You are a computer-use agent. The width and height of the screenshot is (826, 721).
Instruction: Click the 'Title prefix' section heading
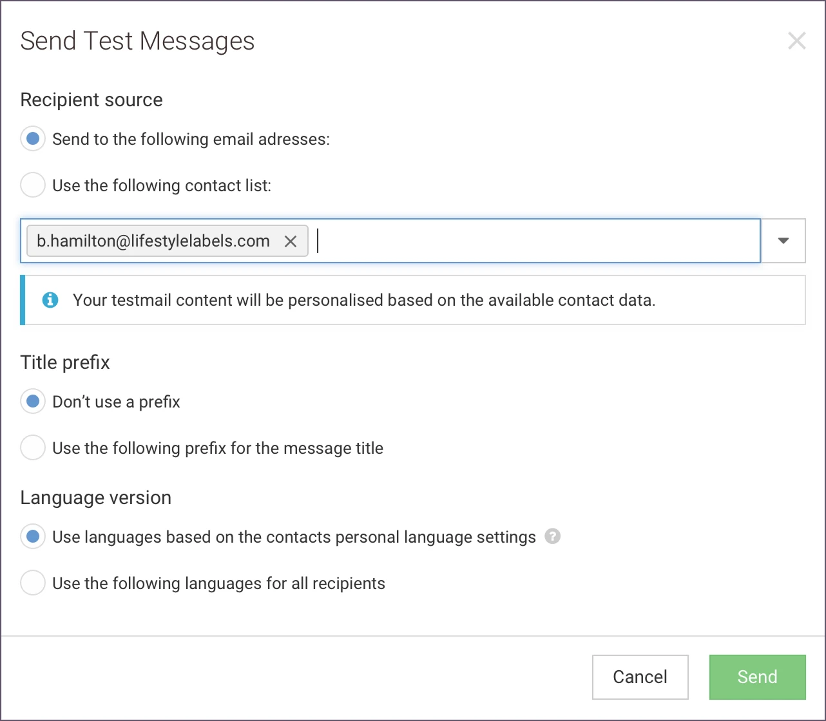click(x=65, y=362)
